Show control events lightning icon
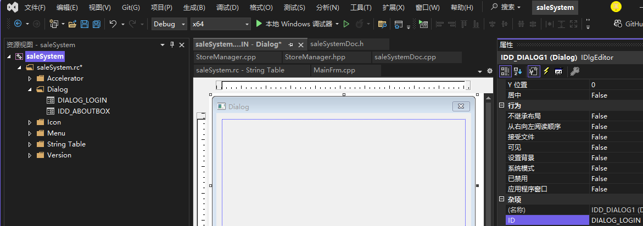The image size is (643, 226). [546, 71]
